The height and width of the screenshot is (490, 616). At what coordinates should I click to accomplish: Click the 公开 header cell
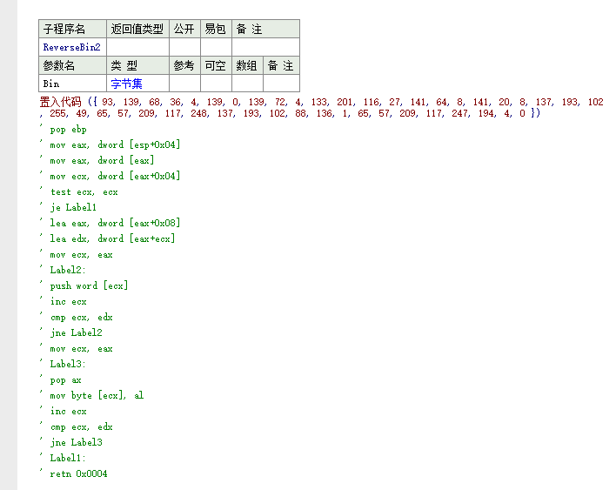184,29
